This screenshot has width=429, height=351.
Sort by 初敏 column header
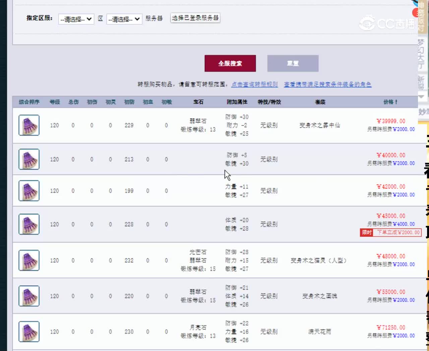pos(167,102)
